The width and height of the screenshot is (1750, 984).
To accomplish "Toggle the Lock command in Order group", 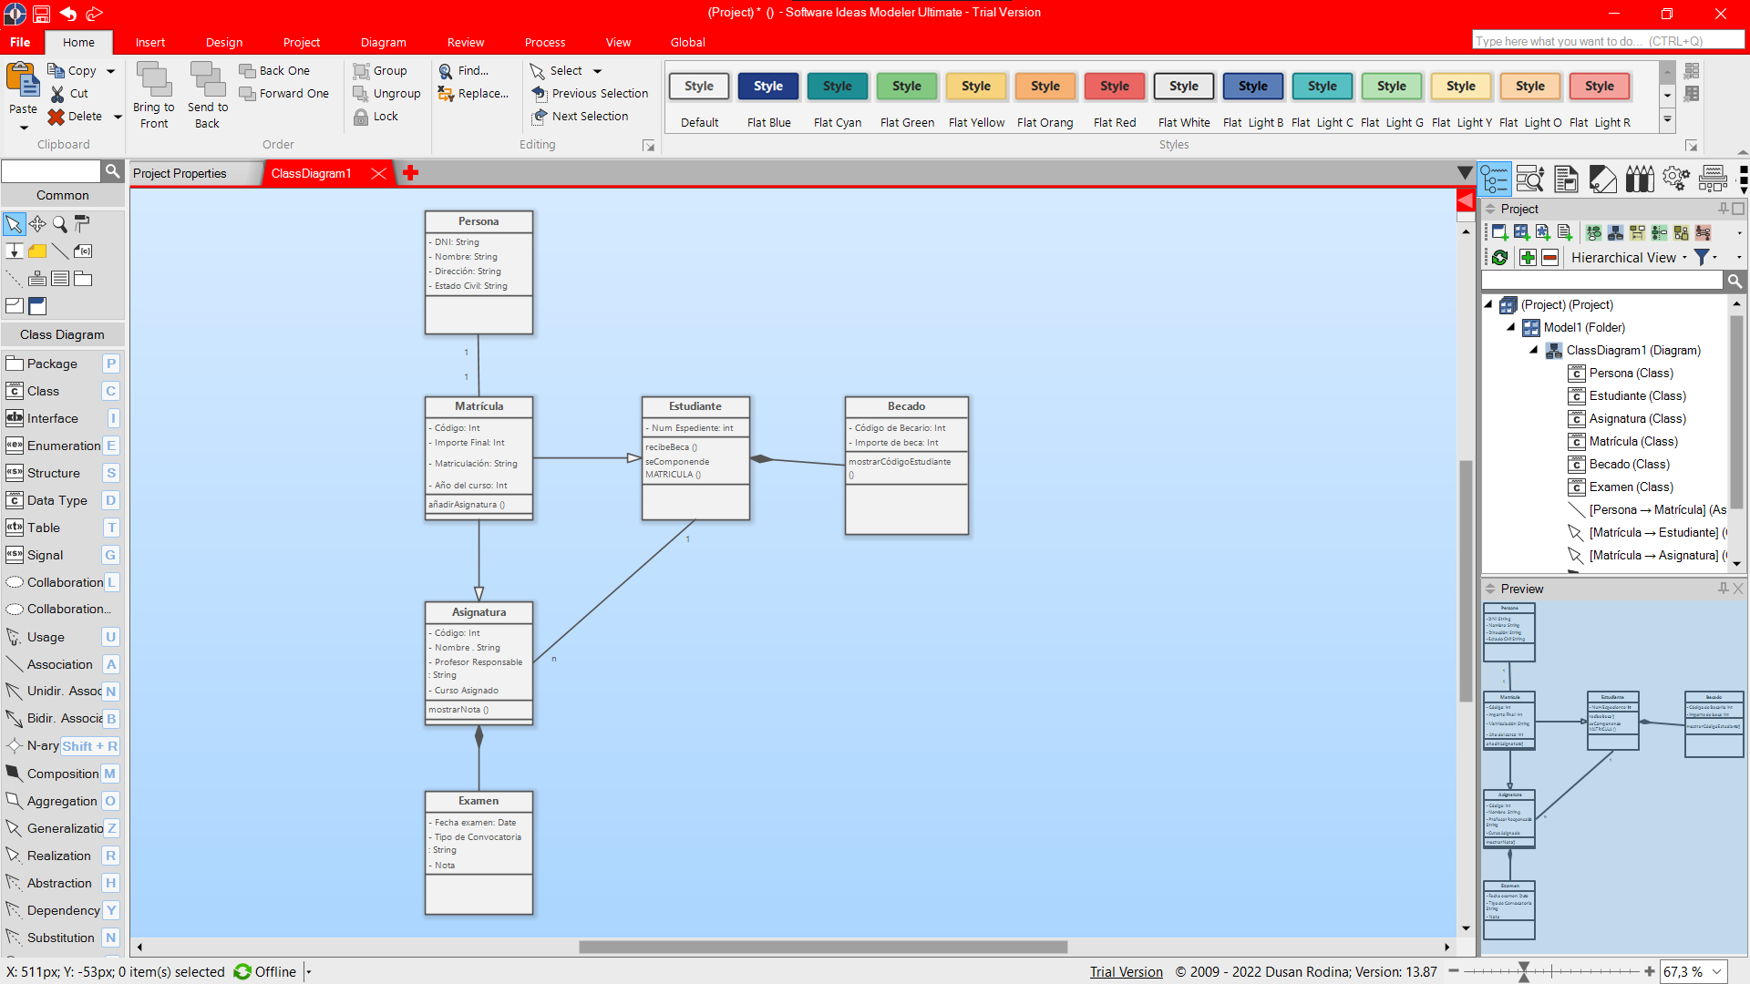I will (x=376, y=117).
